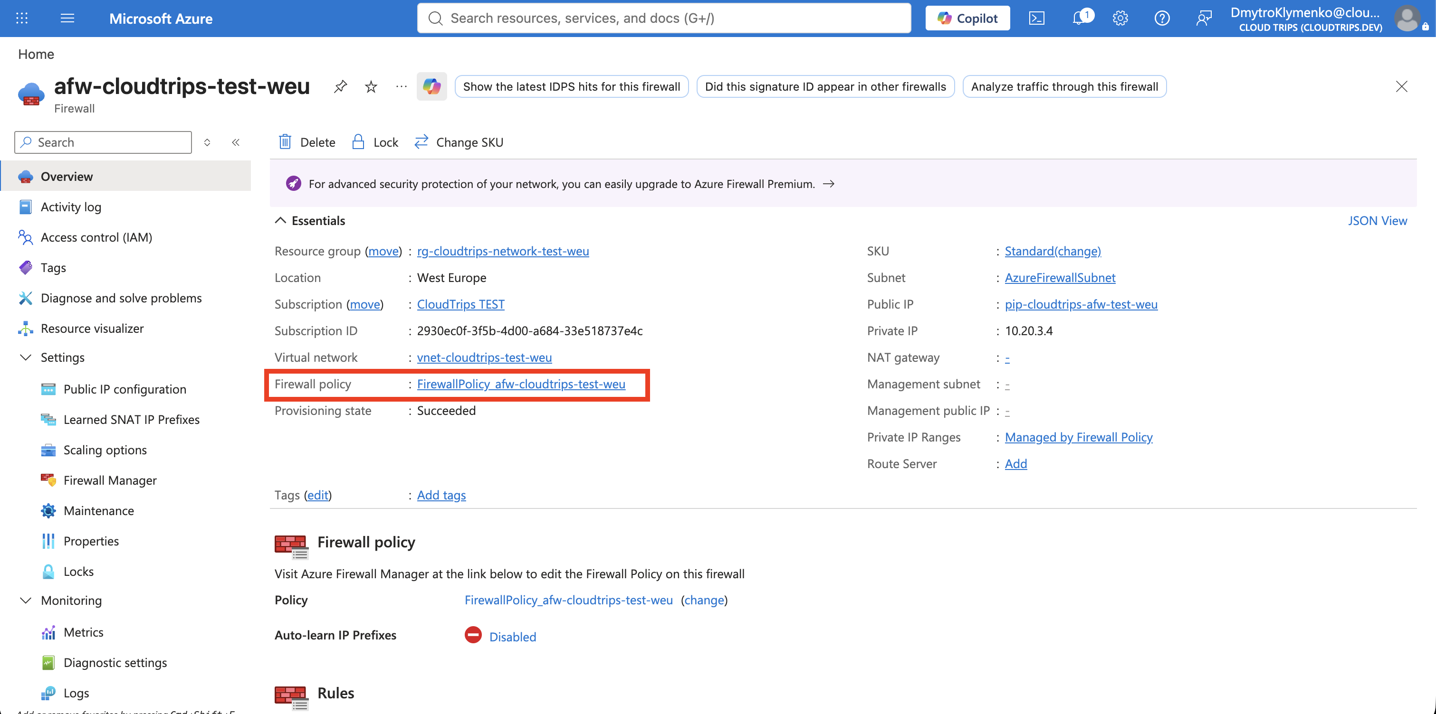The width and height of the screenshot is (1436, 714).
Task: Collapse the Settings section
Action: [26, 357]
